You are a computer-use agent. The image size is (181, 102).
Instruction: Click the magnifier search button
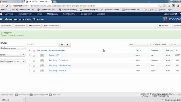tap(62, 45)
